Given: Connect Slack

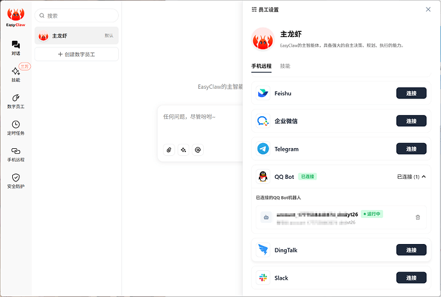Looking at the screenshot, I should (x=411, y=278).
